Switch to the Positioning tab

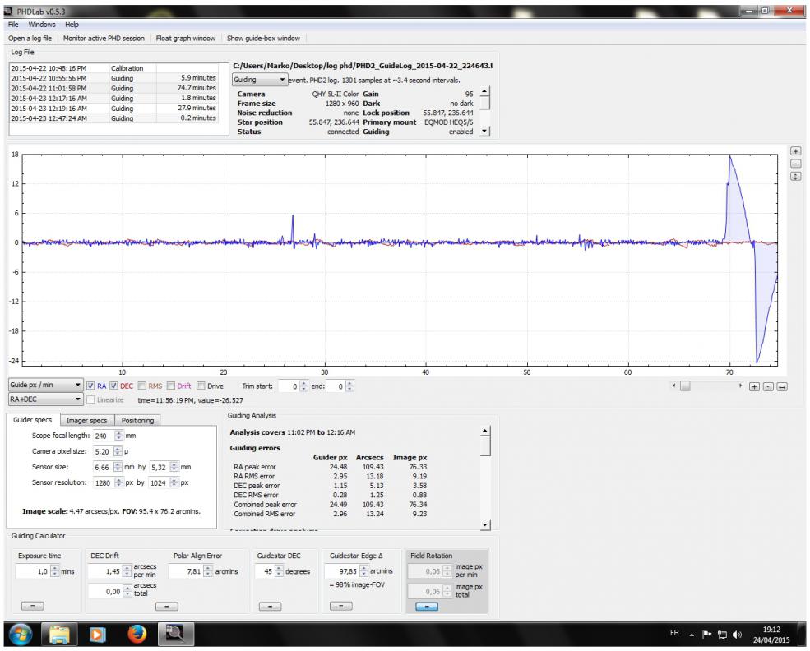pos(137,420)
